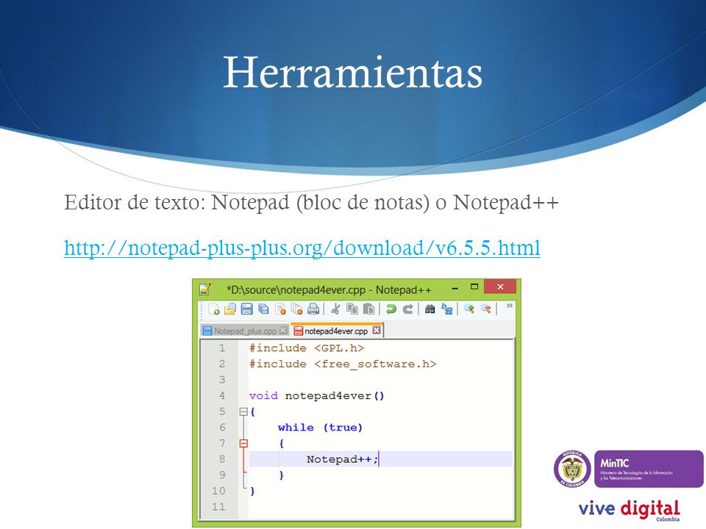
Task: Click the Cut scissors icon
Action: [x=335, y=309]
